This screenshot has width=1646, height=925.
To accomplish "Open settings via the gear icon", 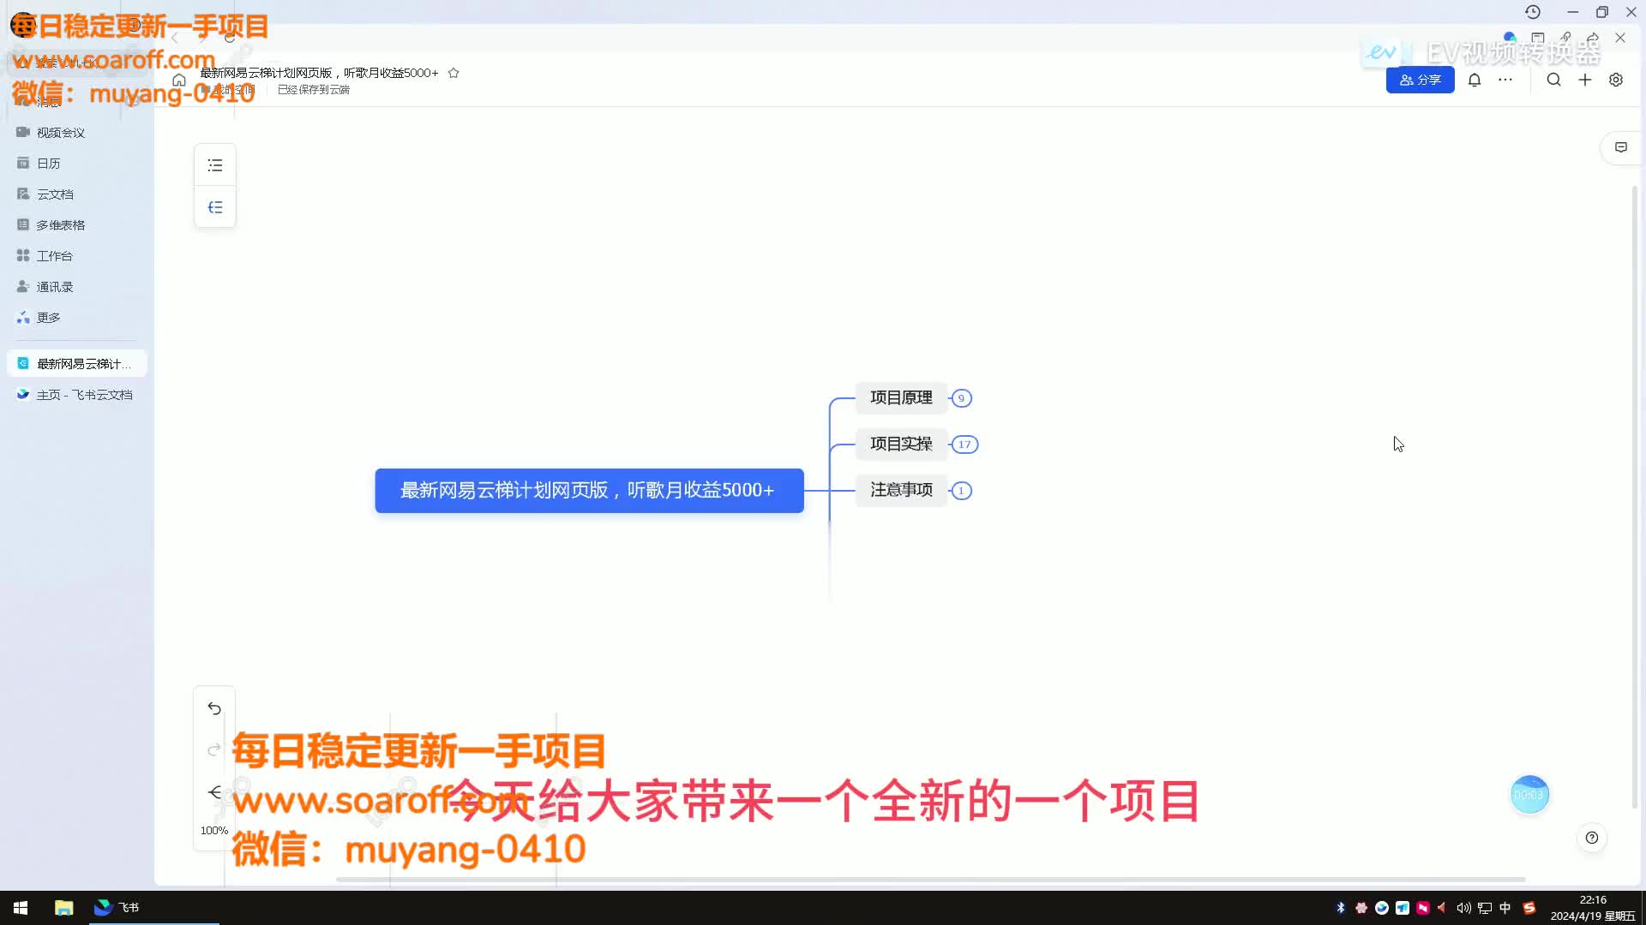I will click(x=1616, y=80).
